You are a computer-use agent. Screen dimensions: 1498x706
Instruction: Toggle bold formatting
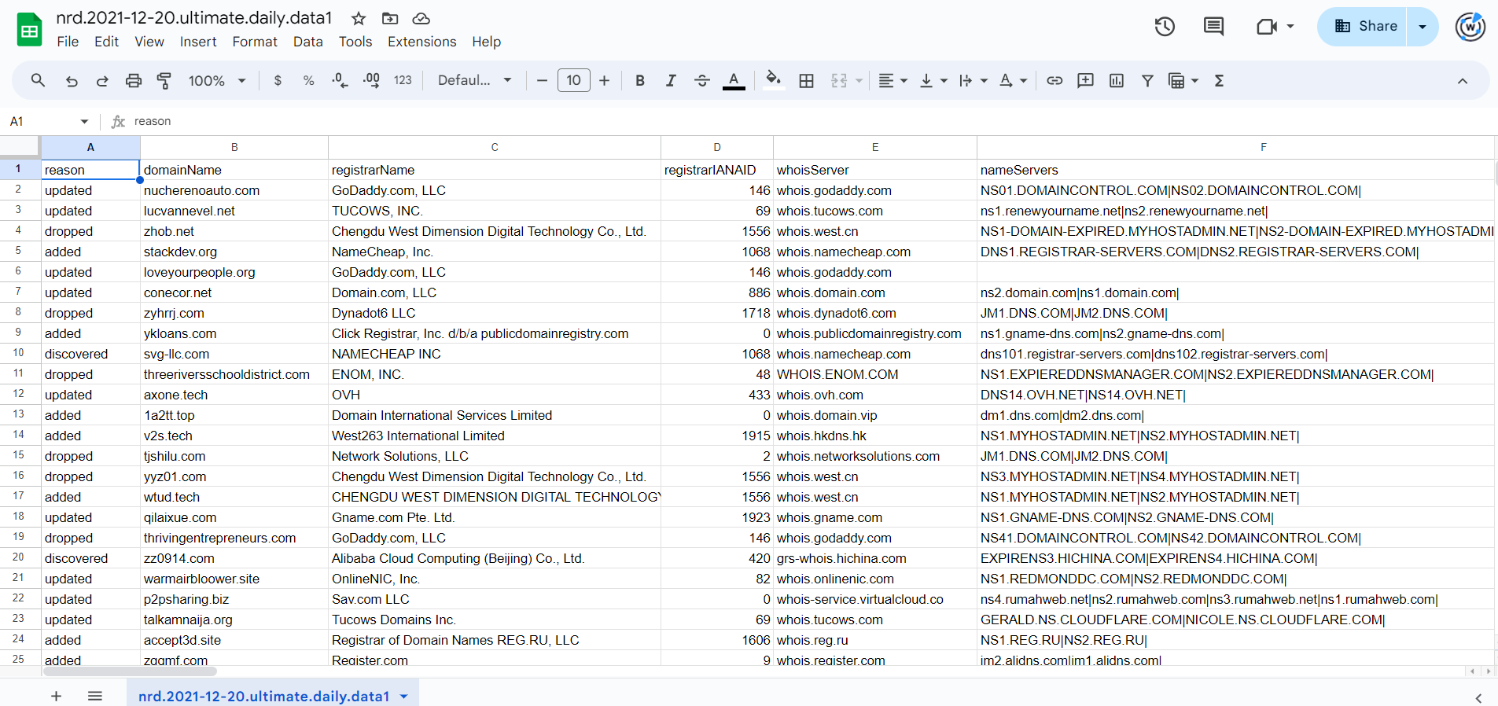(x=640, y=81)
